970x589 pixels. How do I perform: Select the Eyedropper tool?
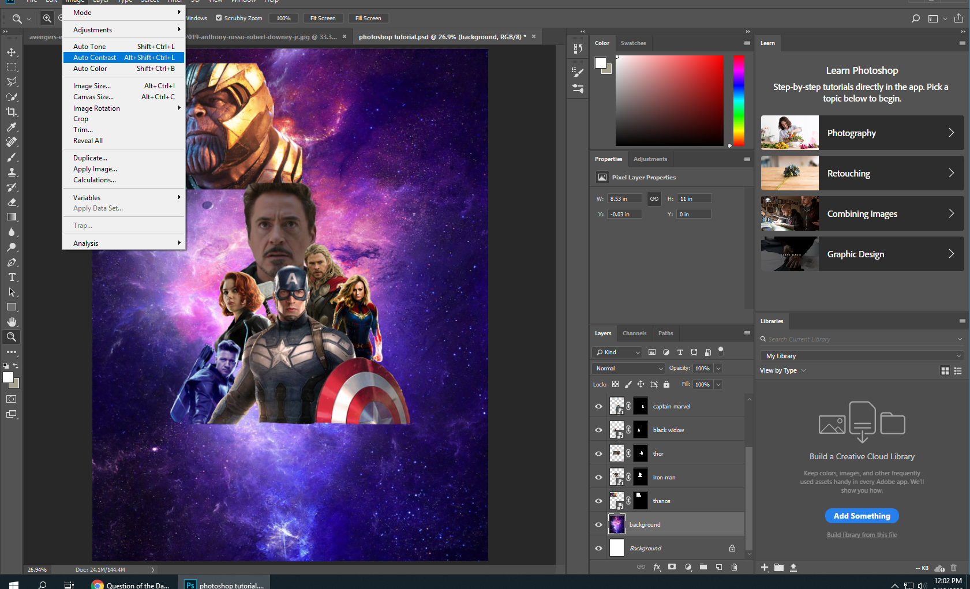tap(12, 127)
